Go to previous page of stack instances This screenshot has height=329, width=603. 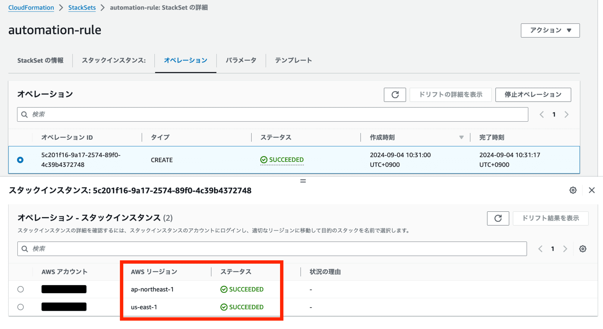[x=540, y=249]
